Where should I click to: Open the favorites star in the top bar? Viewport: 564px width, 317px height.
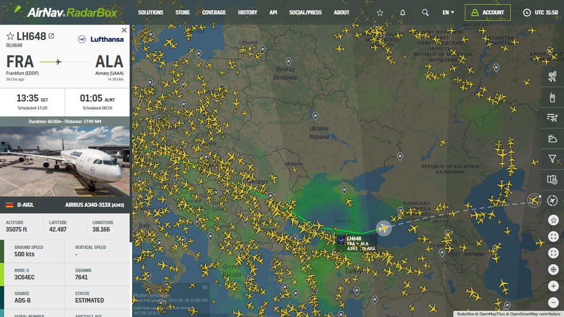pos(380,13)
